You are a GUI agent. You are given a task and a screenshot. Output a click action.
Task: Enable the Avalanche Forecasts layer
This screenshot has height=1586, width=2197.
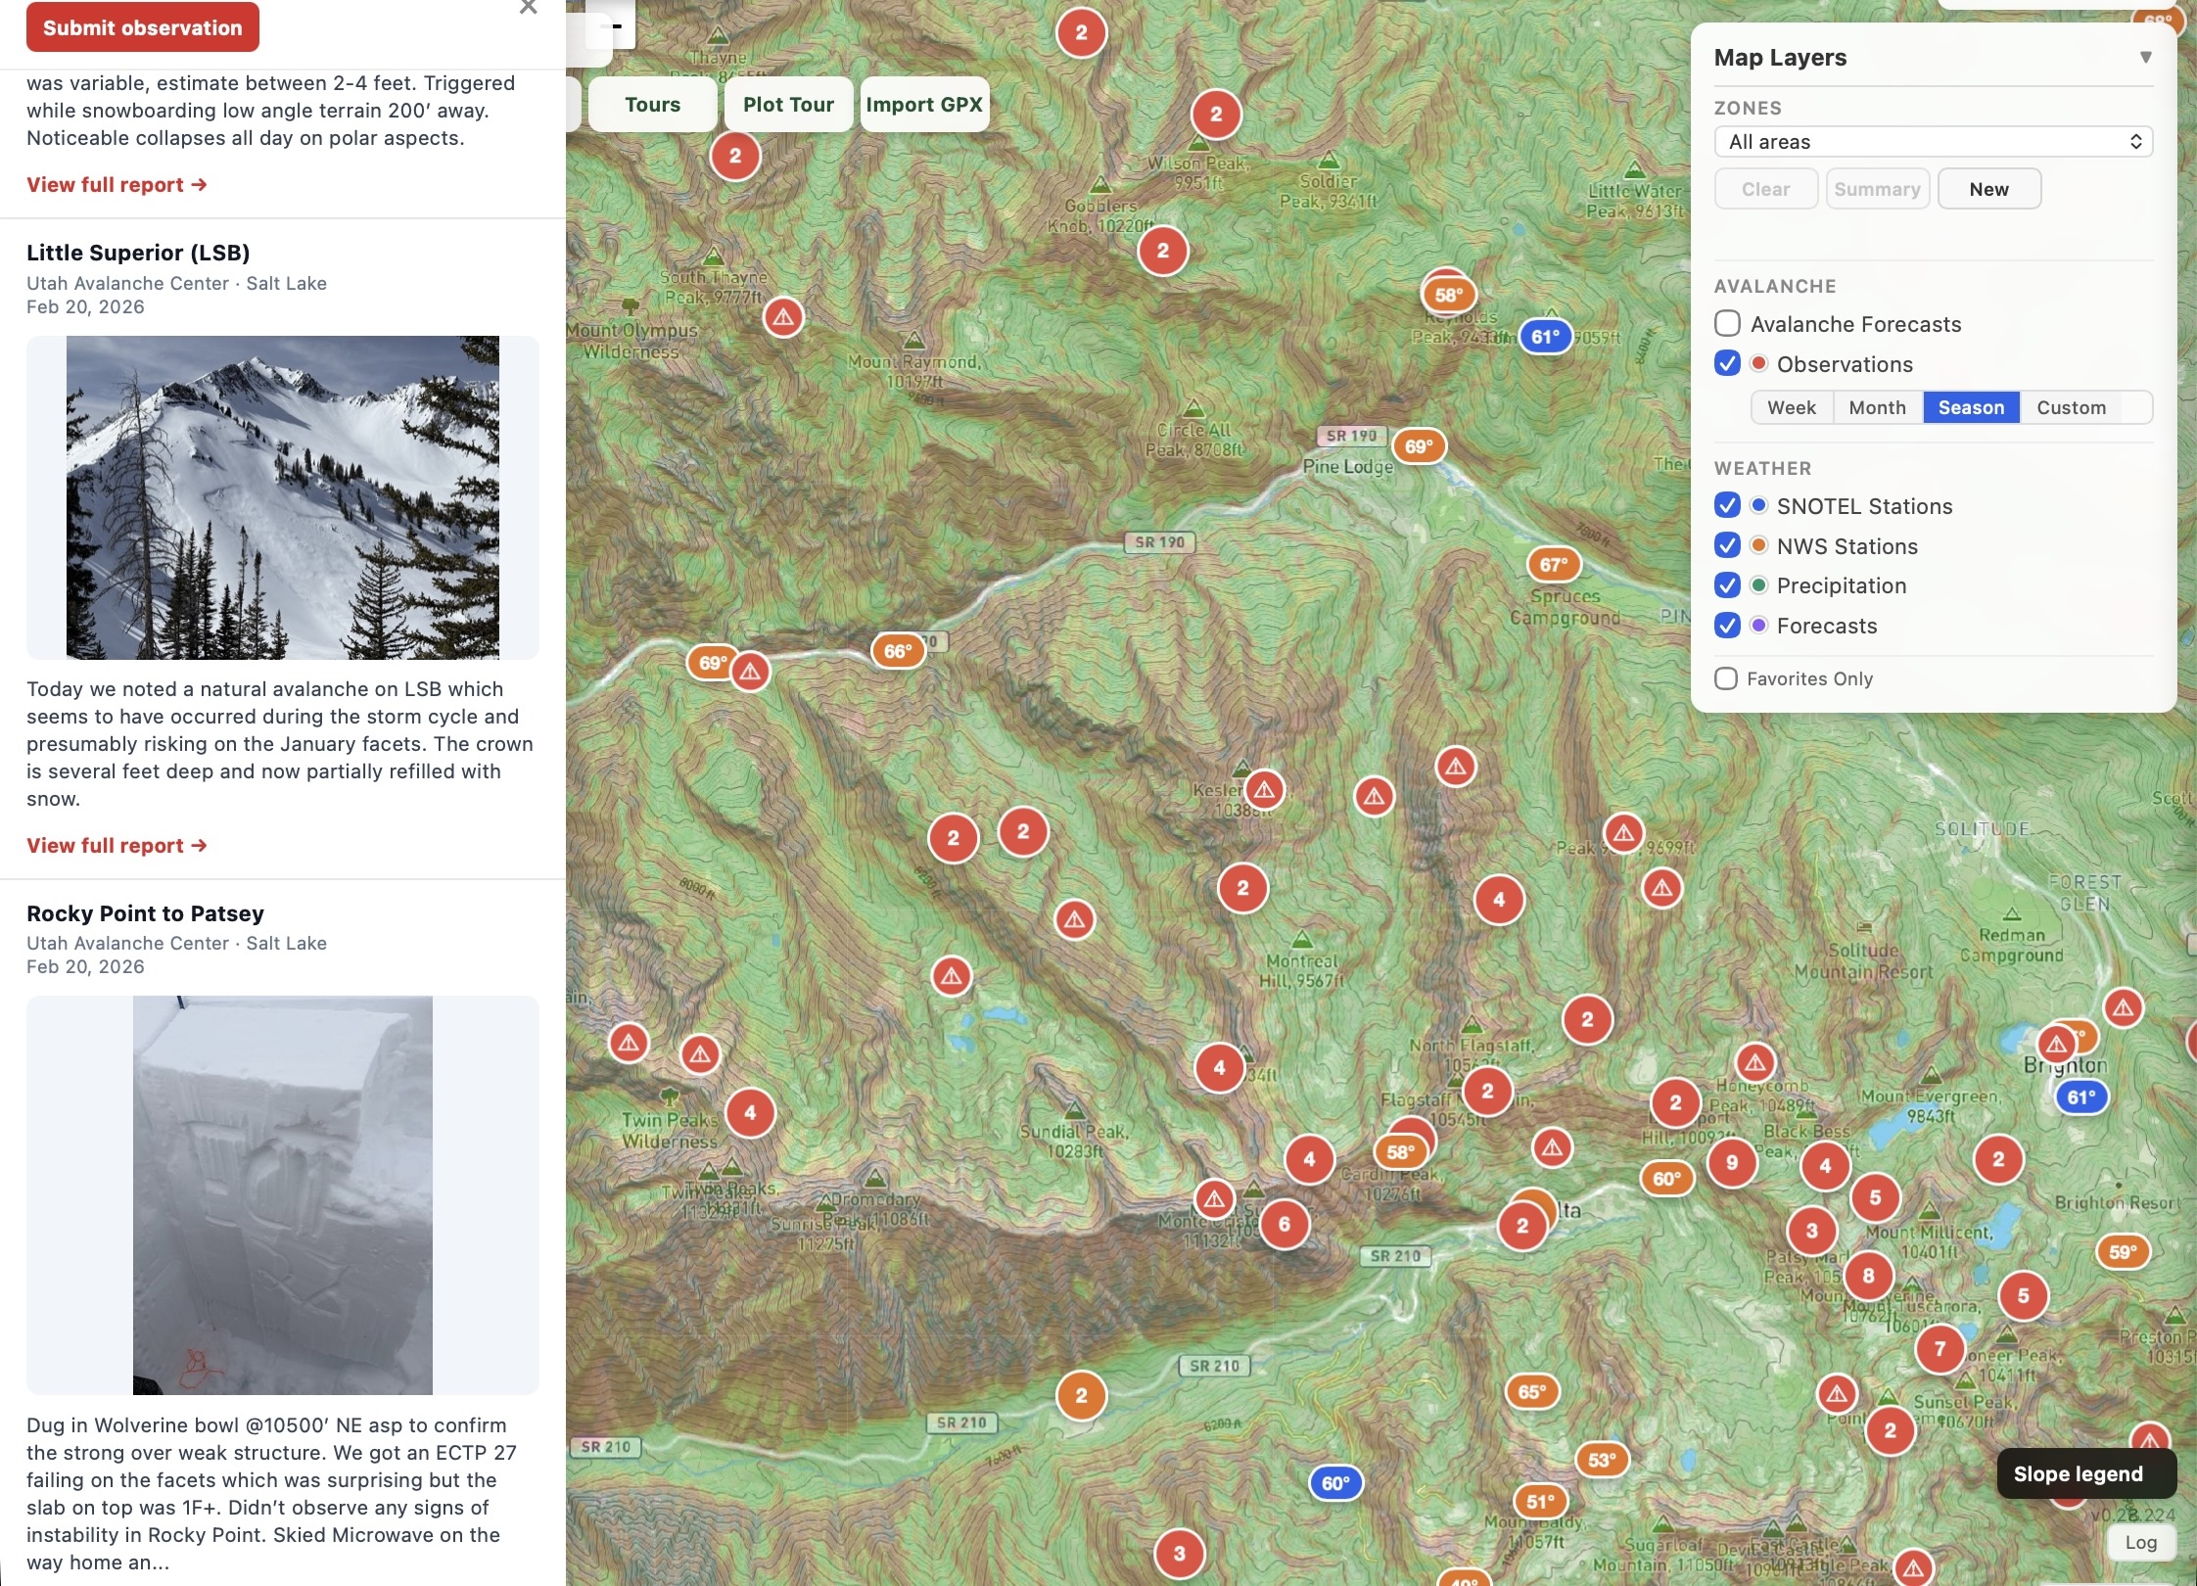tap(1727, 324)
